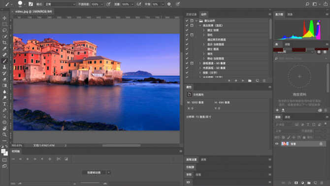The width and height of the screenshot is (330, 186).
Task: Click the create video timeline button
Action: click(x=94, y=172)
